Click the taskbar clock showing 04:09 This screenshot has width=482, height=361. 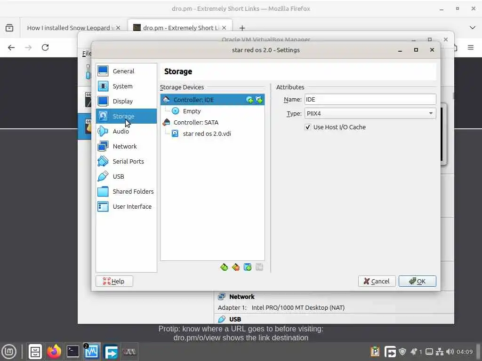465,352
